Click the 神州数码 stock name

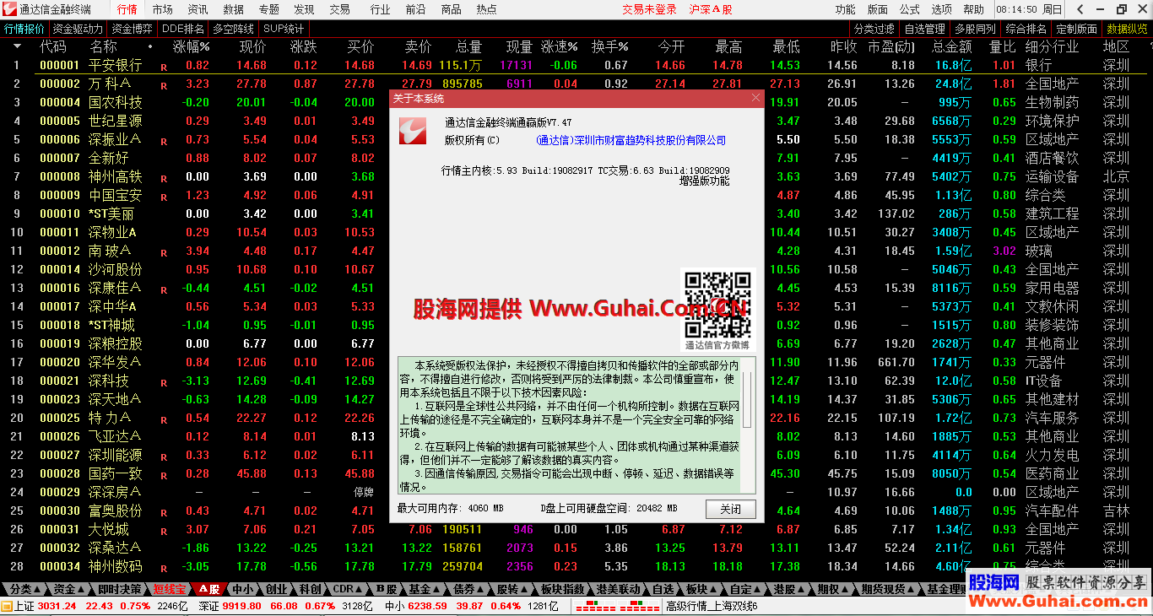click(x=116, y=566)
